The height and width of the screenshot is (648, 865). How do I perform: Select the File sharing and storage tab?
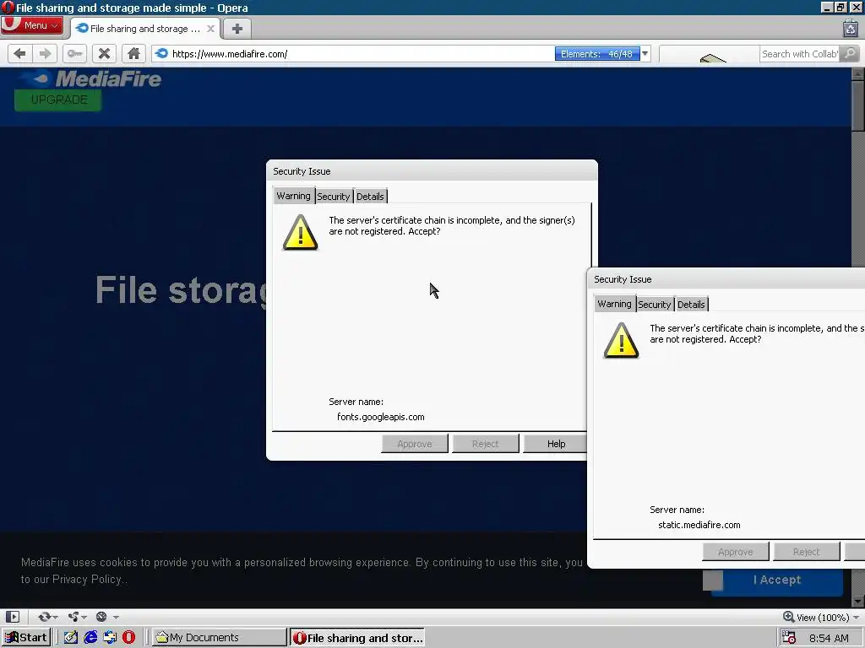point(145,29)
